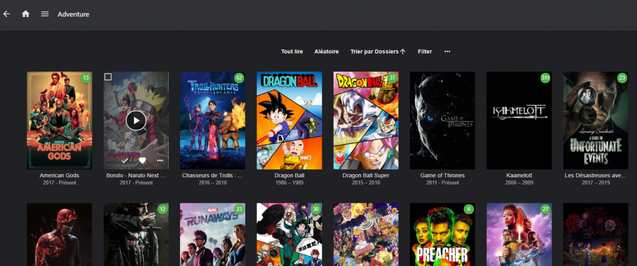The image size is (637, 266).
Task: Open the Trier par Dossiers sort menu
Action: [x=378, y=52]
